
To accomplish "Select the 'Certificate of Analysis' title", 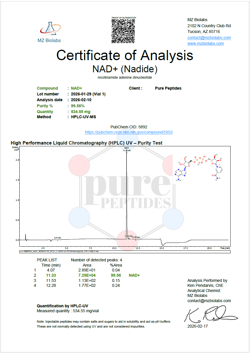I will (x=125, y=55).
